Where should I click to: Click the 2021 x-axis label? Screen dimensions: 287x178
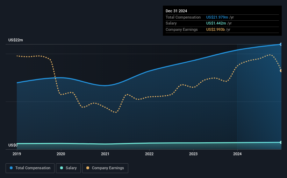pos(105,154)
